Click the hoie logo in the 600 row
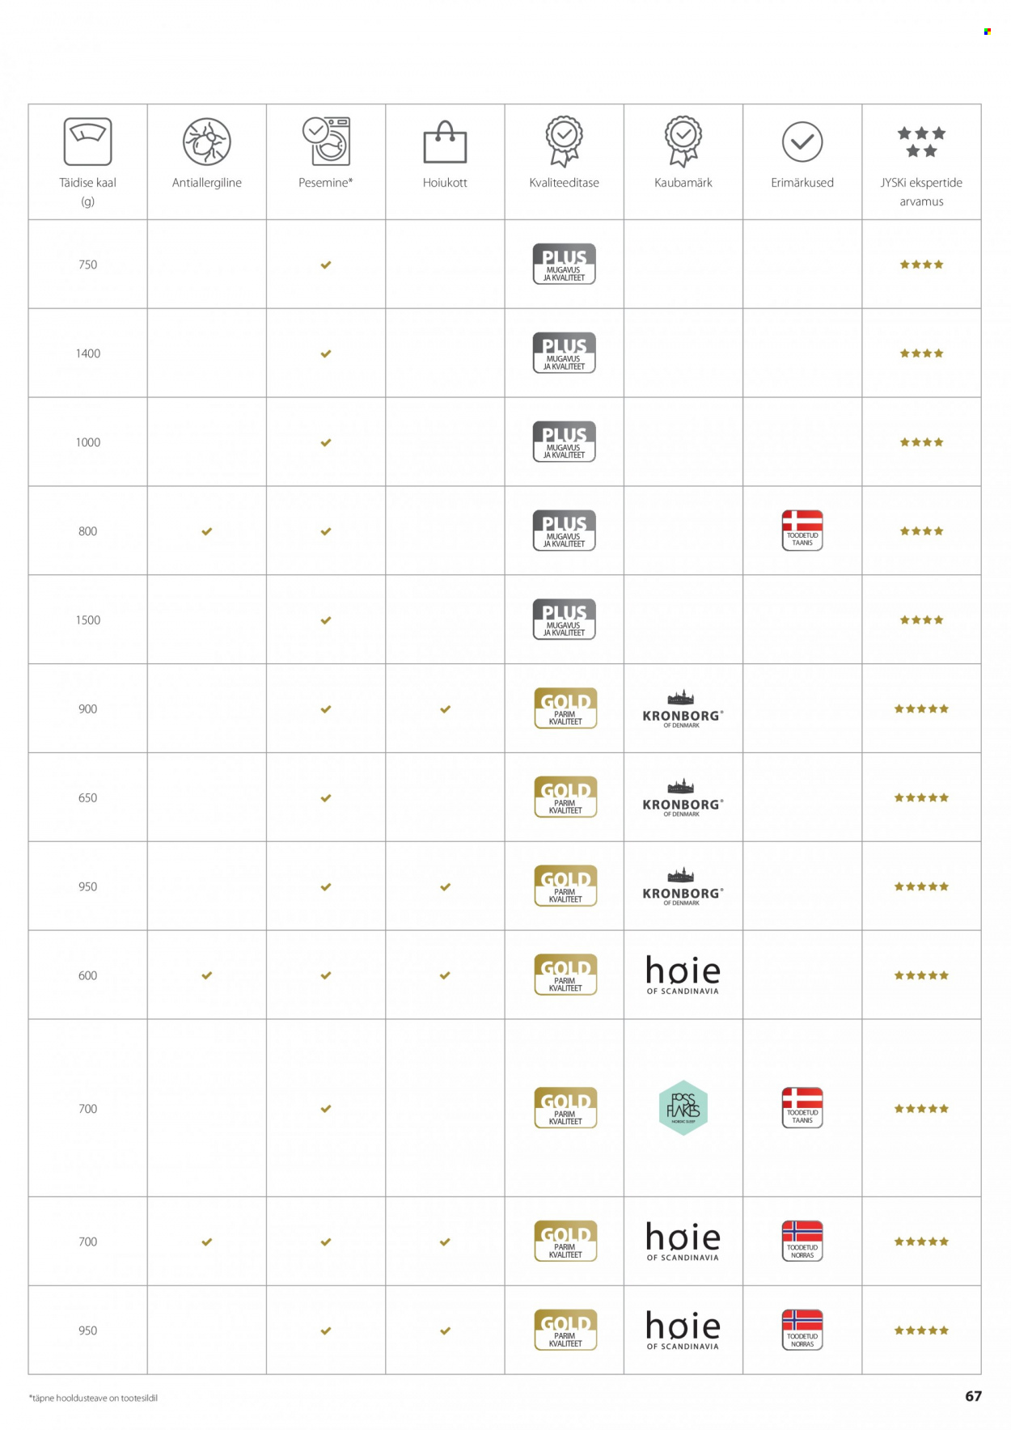This screenshot has width=1011, height=1430. [x=683, y=975]
